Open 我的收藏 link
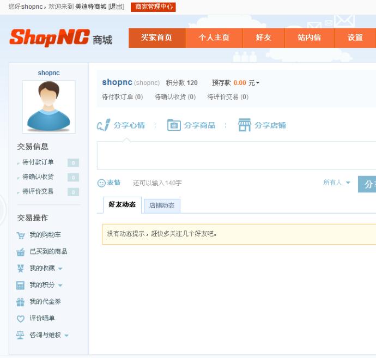Viewport: 376px width, 358px height. click(42, 268)
